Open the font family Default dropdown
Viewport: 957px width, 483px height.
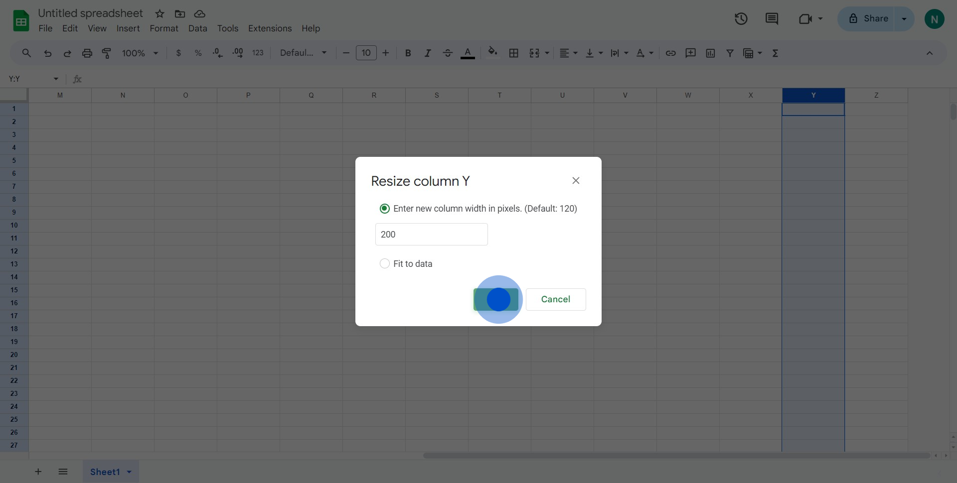pos(303,53)
